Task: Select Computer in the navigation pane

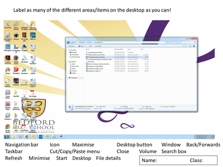Action: point(73,78)
